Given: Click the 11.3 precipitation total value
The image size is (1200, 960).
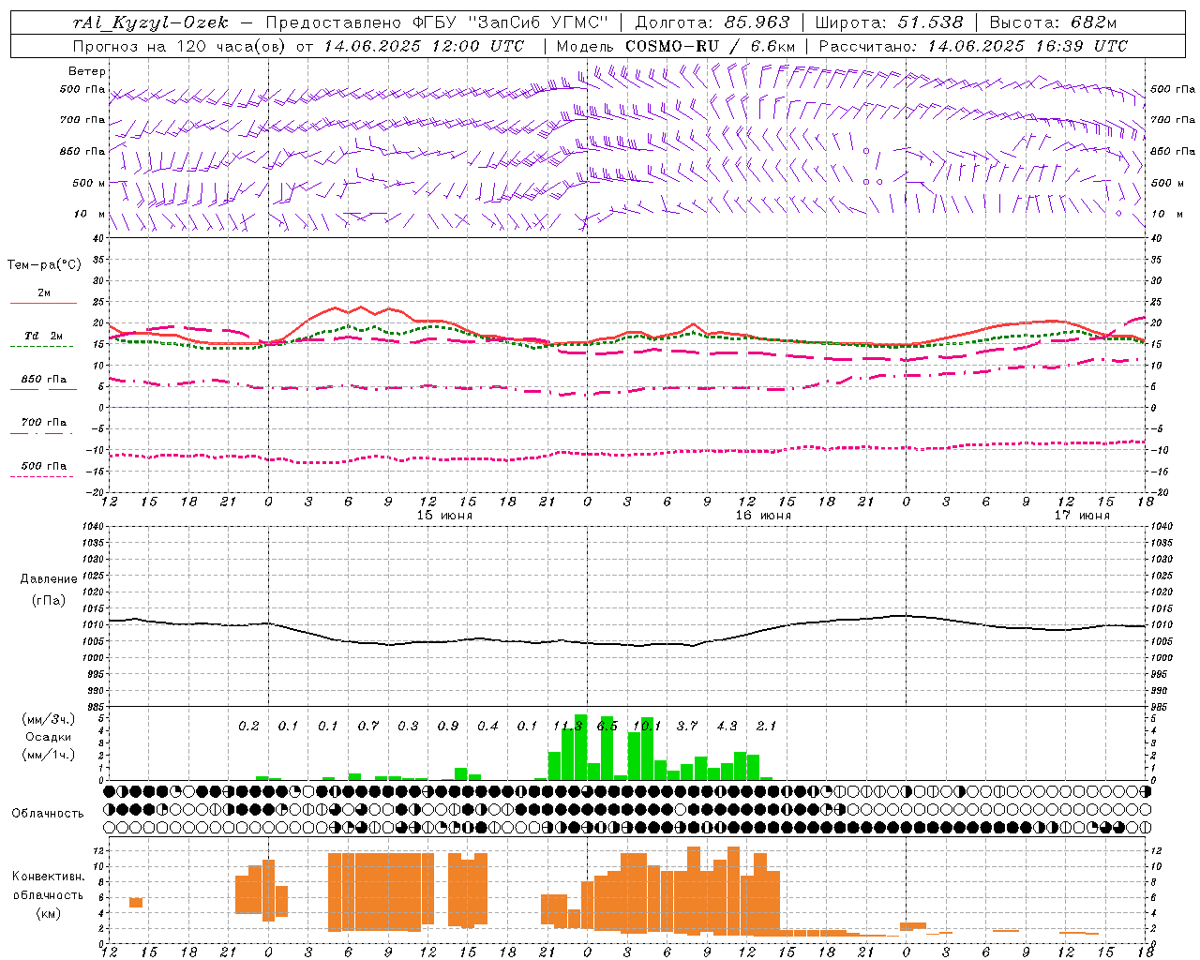Looking at the screenshot, I should (567, 727).
